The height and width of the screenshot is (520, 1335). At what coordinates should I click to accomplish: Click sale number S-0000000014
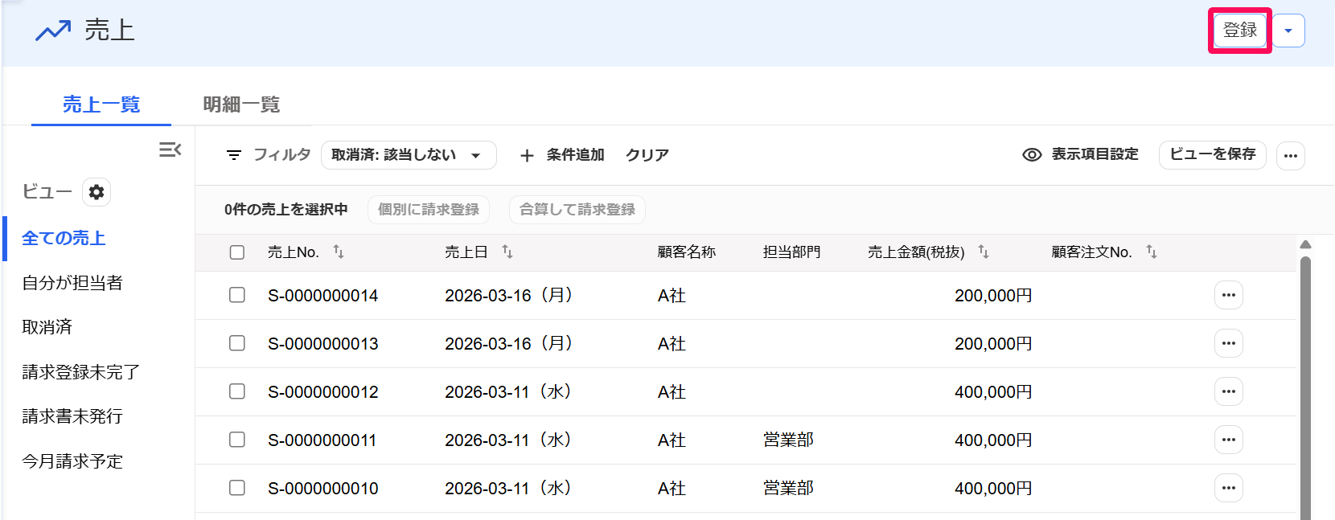(323, 296)
